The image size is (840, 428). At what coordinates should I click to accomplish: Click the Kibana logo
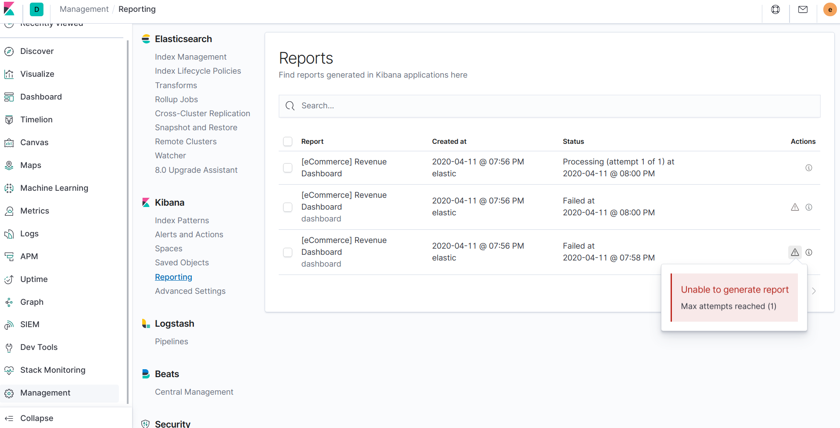9,9
